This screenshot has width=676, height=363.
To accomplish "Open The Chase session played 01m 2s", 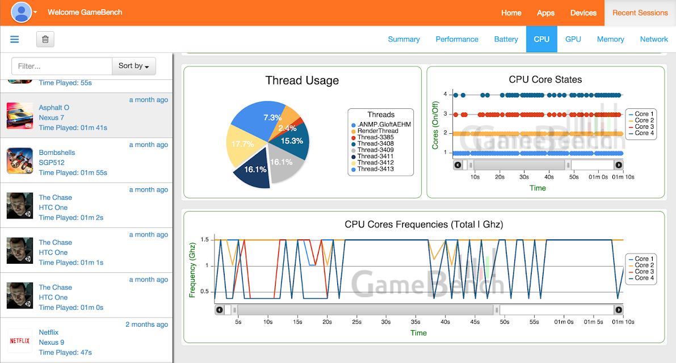I will coord(86,205).
